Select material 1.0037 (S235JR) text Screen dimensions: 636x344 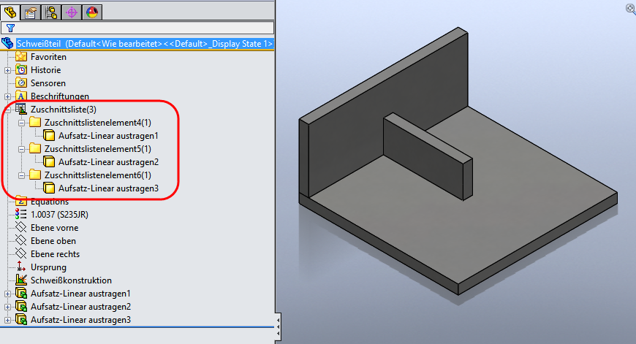click(x=59, y=215)
